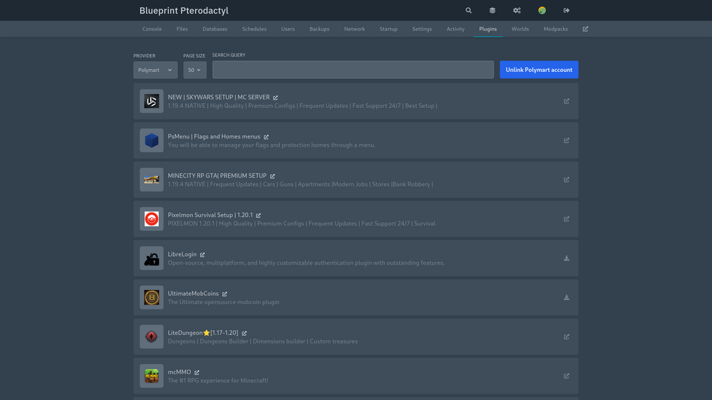
Task: Open external page icon on mcMMO row right side
Action: 567,376
